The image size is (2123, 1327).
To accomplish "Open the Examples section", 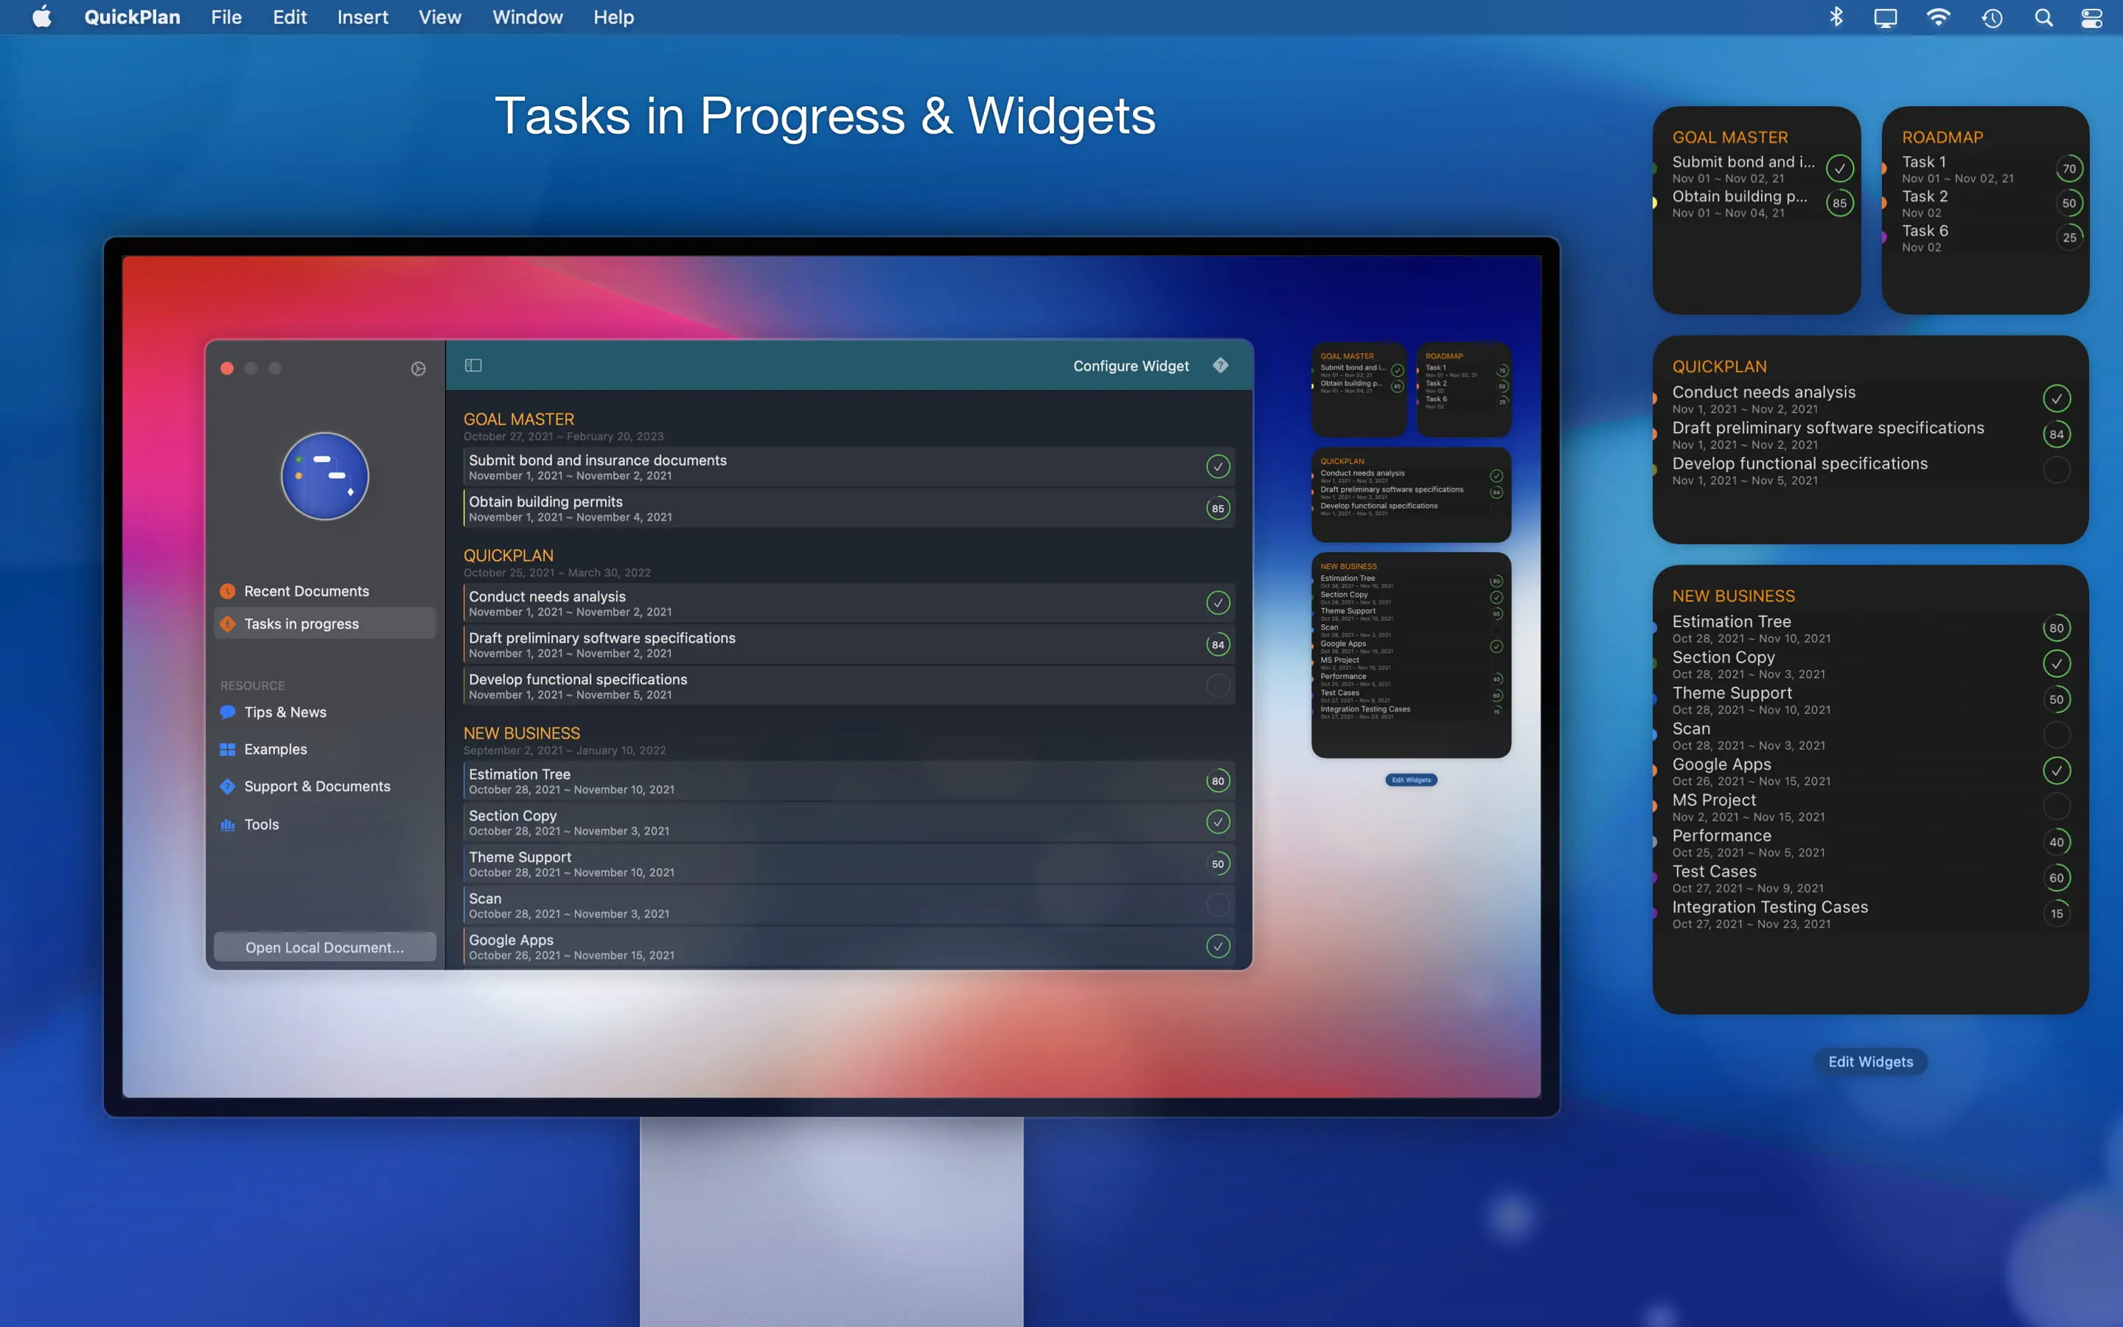I will pos(274,748).
